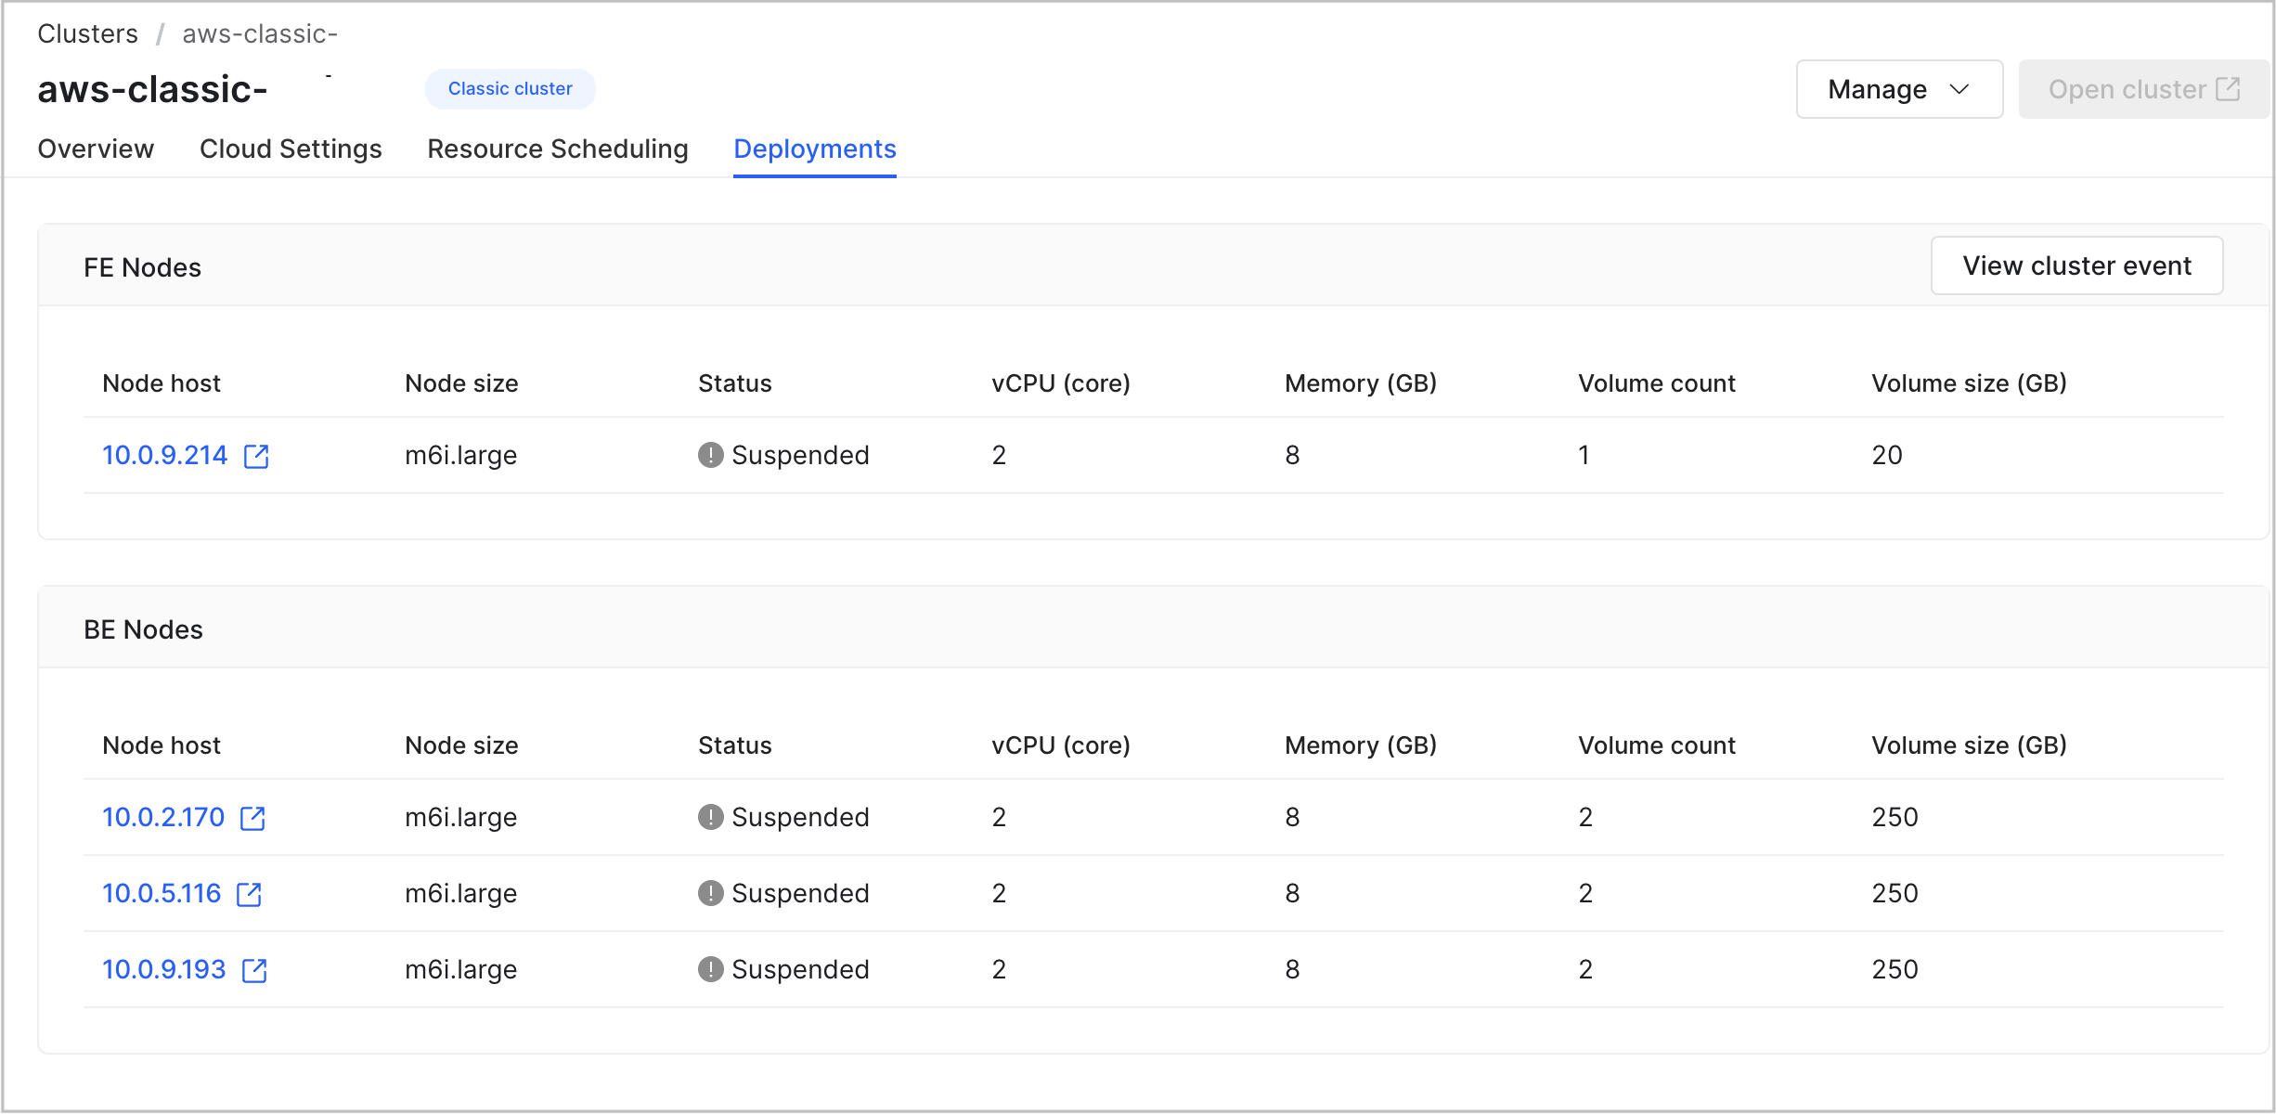
Task: Click m6i.large node size for 10.0.9.214
Action: coord(460,456)
